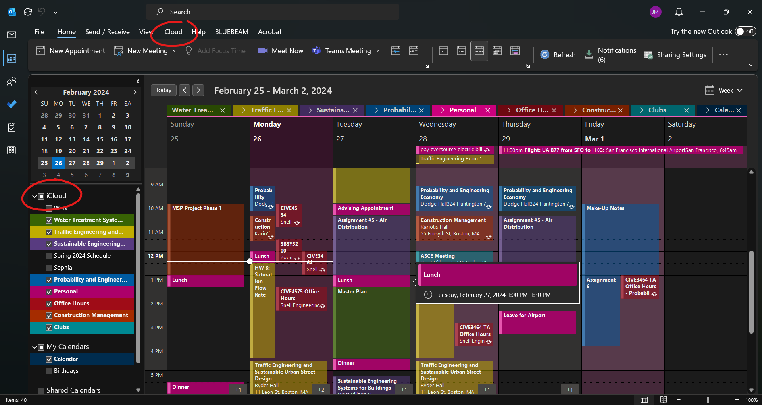Select the Week view ribbon icon
Image resolution: width=762 pixels, height=405 pixels.
tap(479, 51)
